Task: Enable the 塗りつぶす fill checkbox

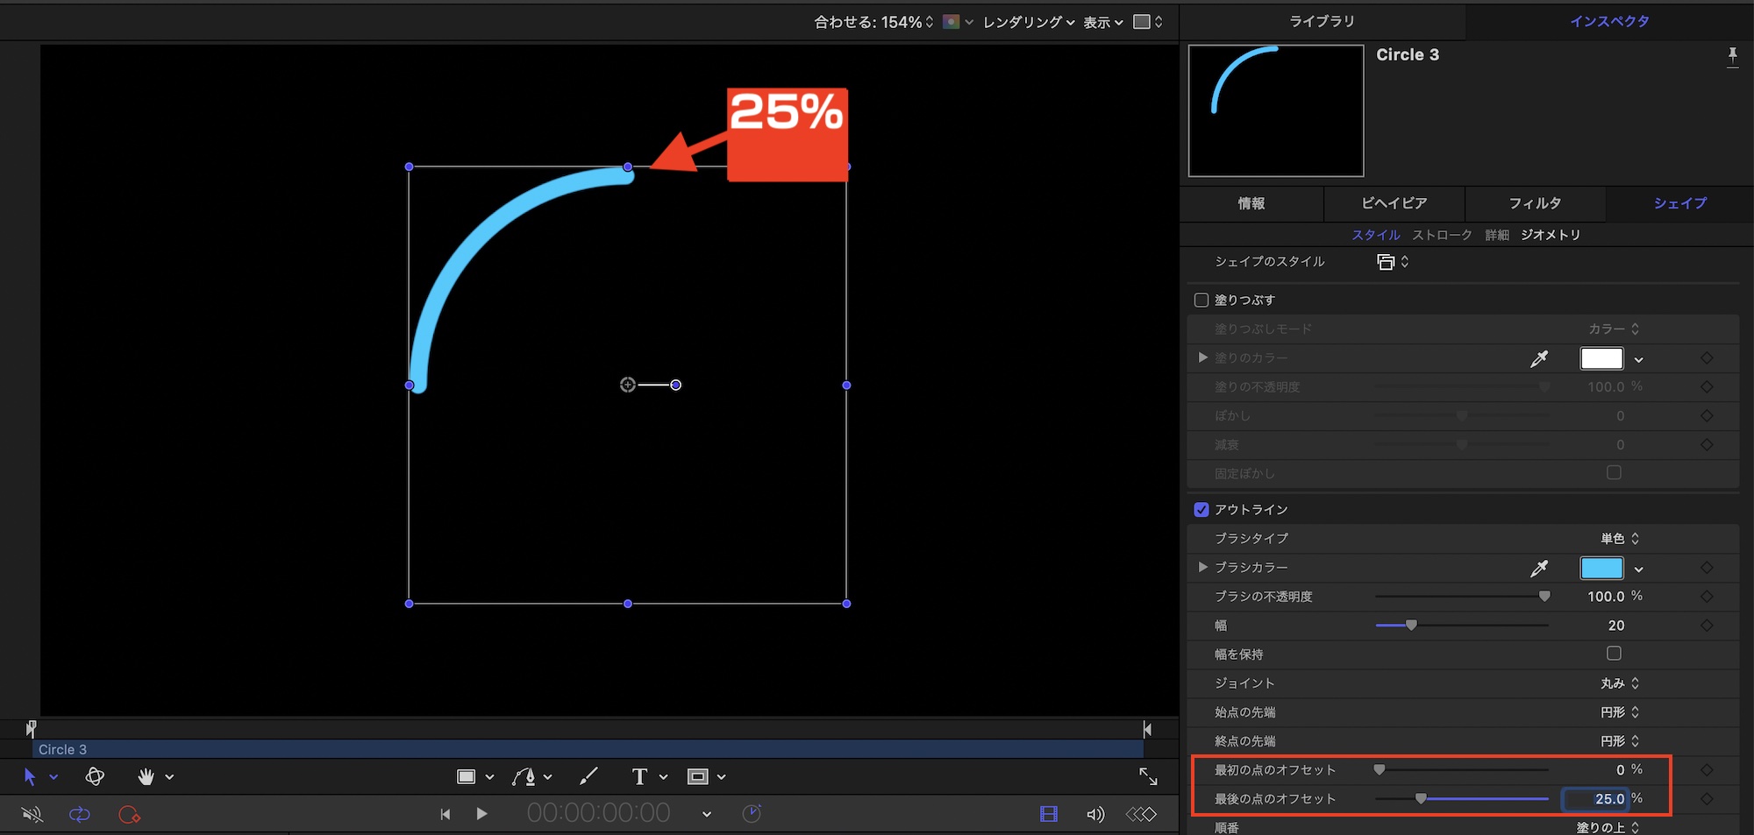Action: point(1201,300)
